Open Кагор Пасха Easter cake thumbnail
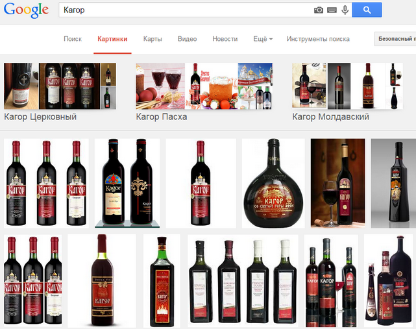The width and height of the screenshot is (416, 329). (212, 86)
